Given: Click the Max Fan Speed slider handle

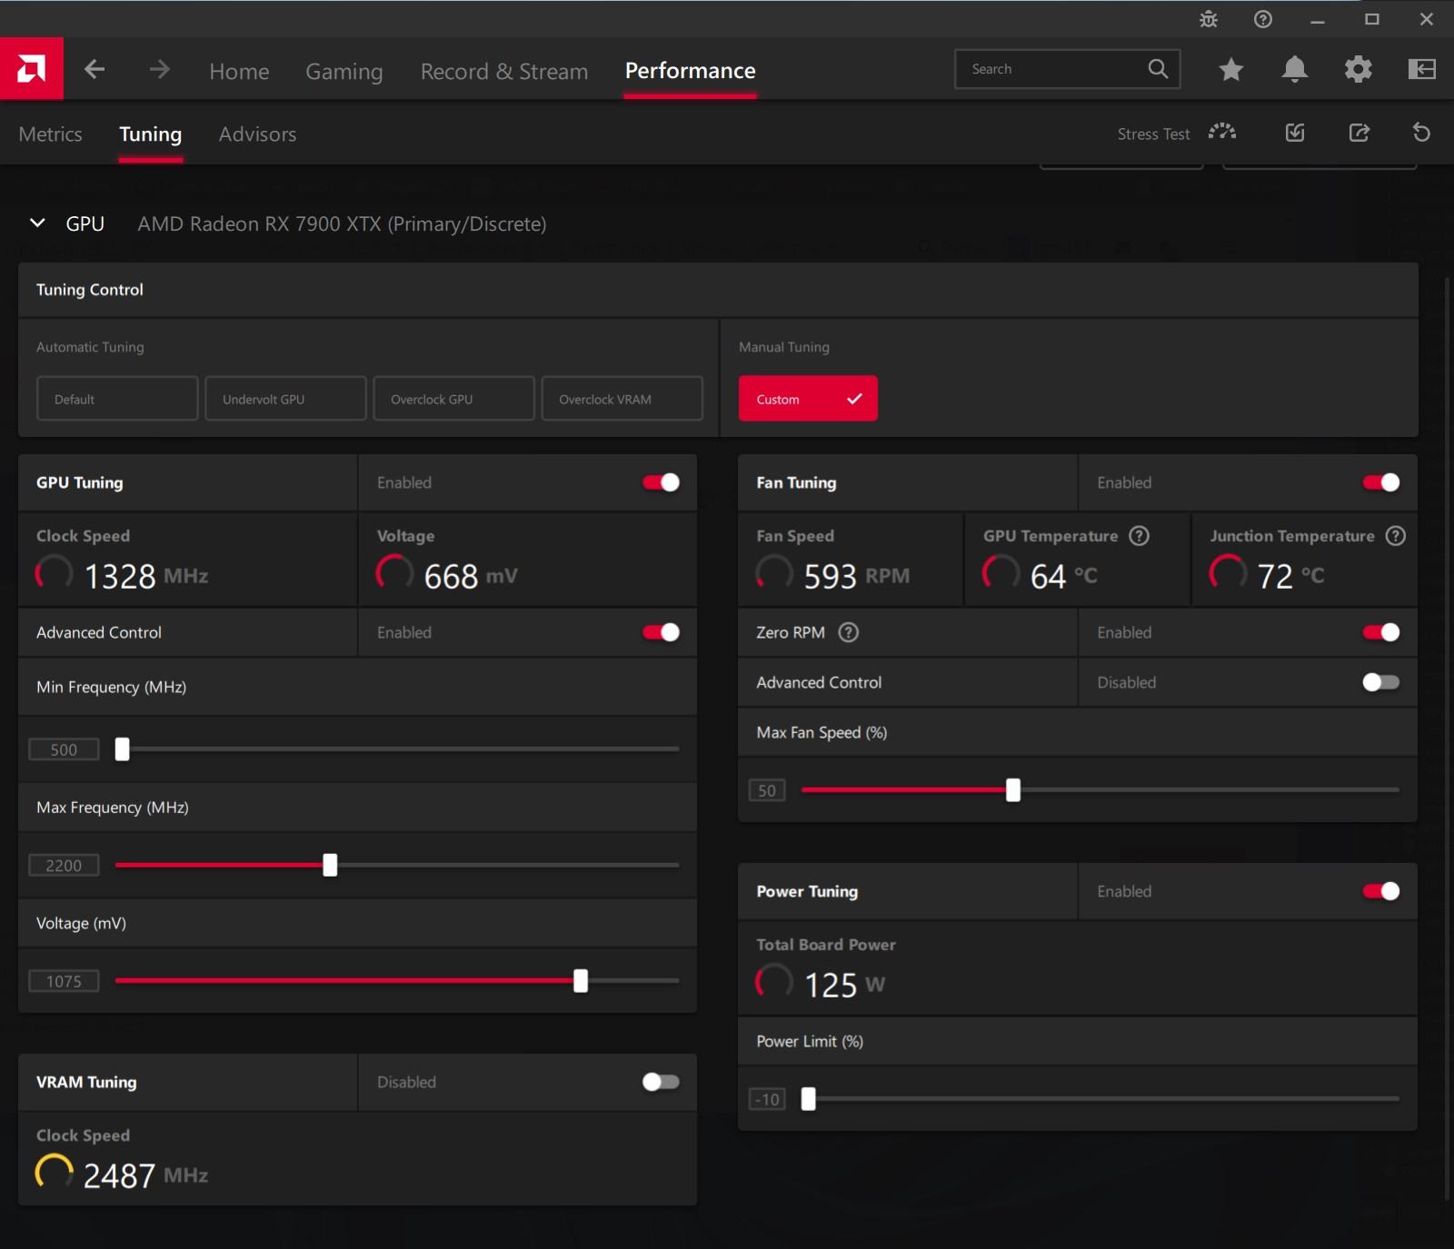Looking at the screenshot, I should (x=1013, y=790).
